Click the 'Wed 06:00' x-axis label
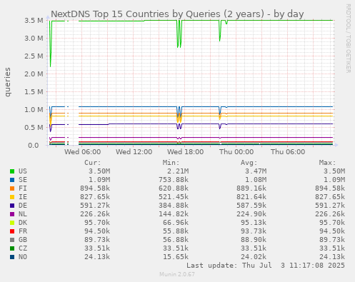355x282 pixels. tap(82, 152)
